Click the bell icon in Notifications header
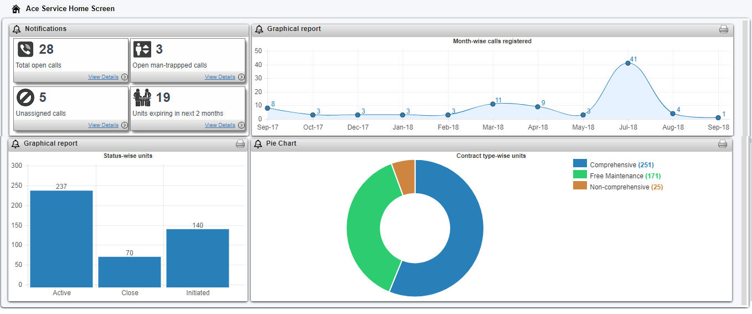Image resolution: width=752 pixels, height=314 pixels. (x=17, y=29)
